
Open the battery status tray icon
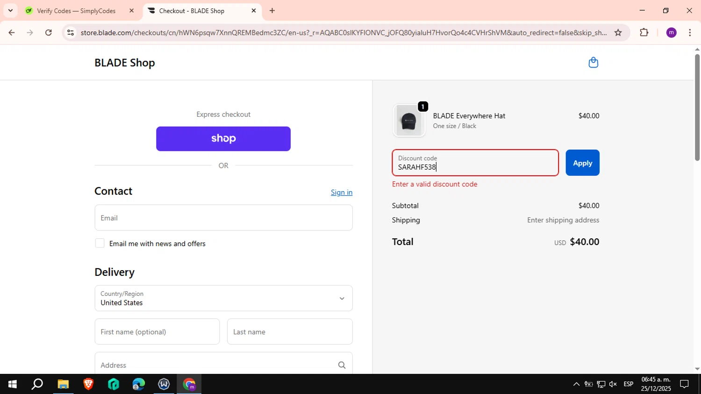coord(588,384)
